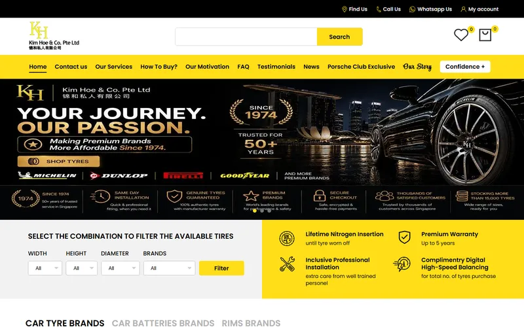The height and width of the screenshot is (327, 524).
Task: Click 'And more premium brands' banner text
Action: (307, 176)
